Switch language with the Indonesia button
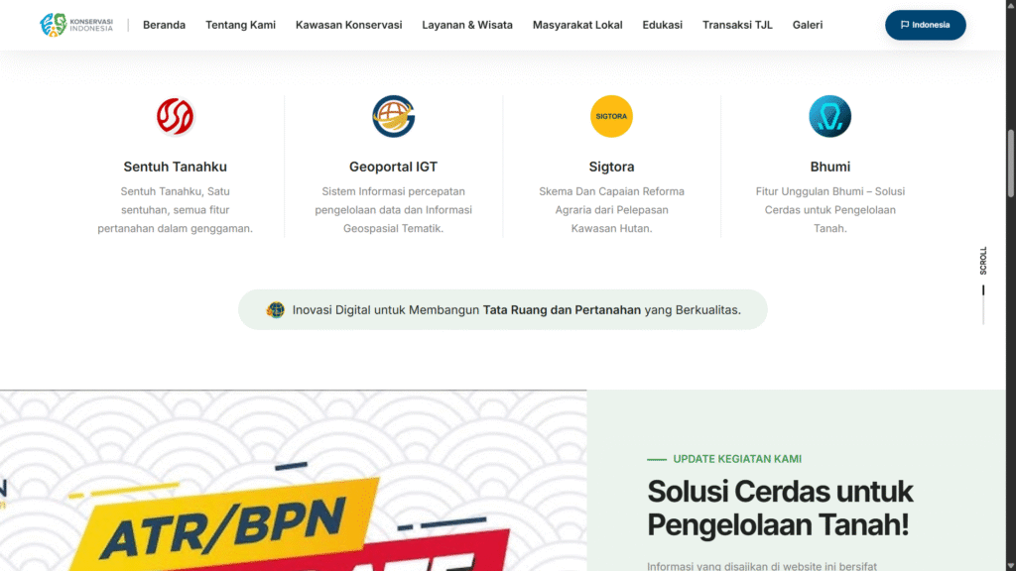 click(926, 25)
